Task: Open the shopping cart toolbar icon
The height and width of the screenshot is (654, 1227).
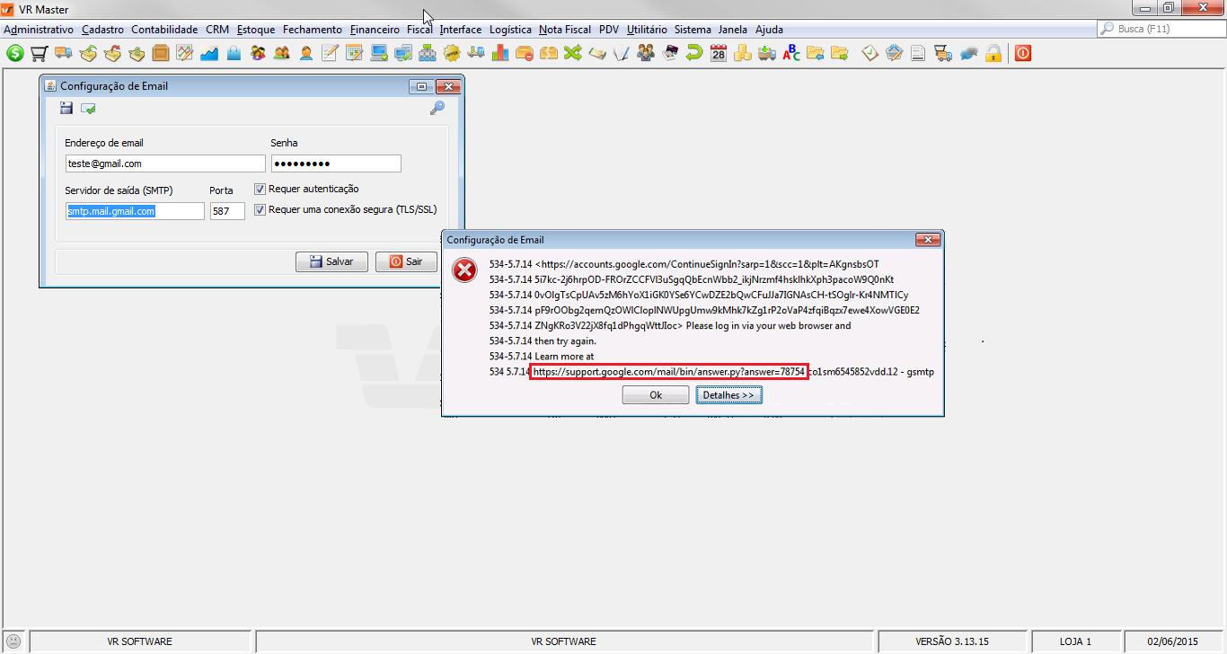Action: (39, 53)
